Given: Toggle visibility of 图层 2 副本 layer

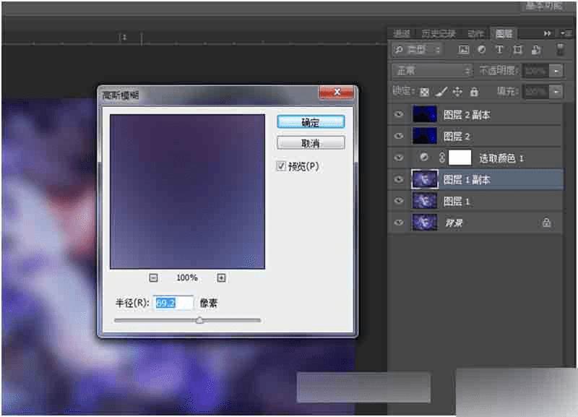Looking at the screenshot, I should 399,114.
